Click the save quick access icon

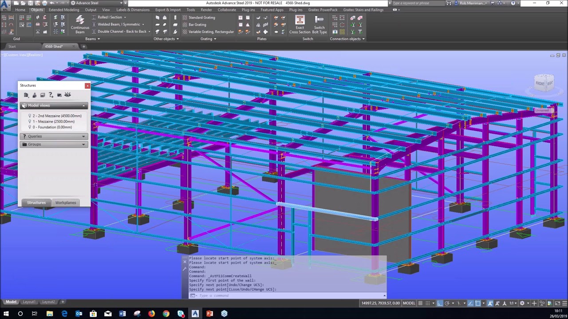point(30,3)
